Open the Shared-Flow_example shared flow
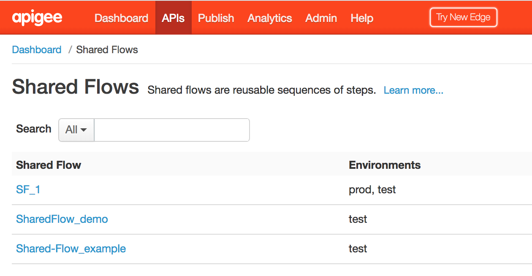Screen dimensions: 532x276 pyautogui.click(x=71, y=249)
